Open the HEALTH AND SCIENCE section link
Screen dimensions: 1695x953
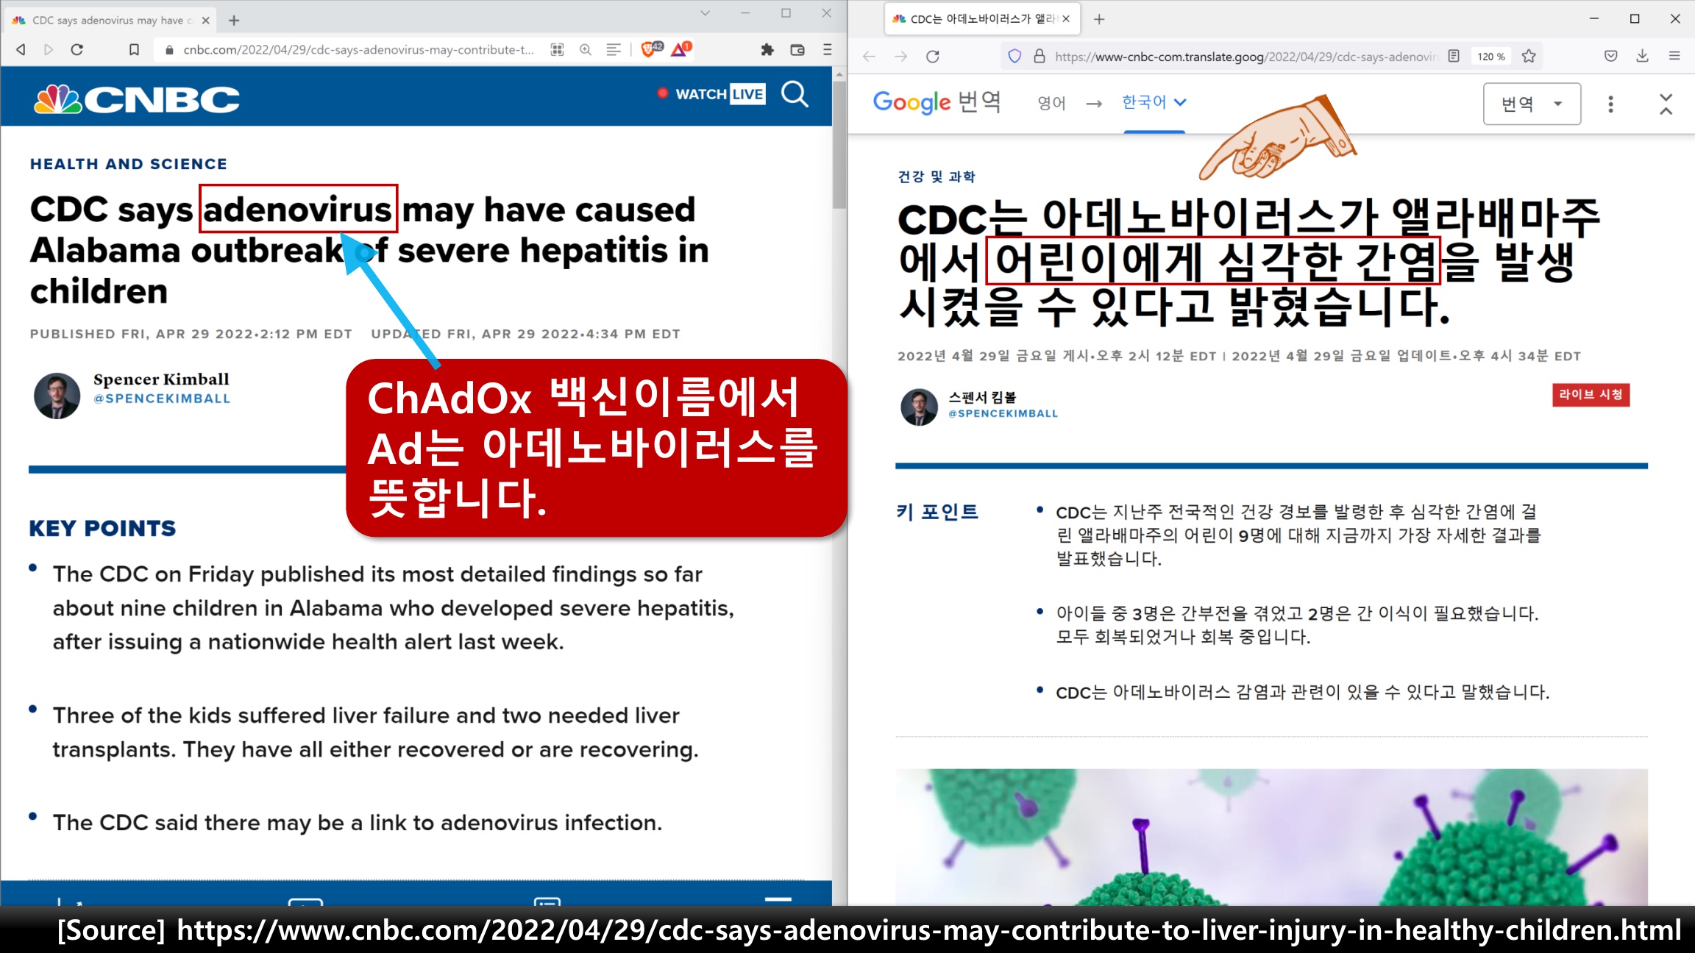tap(129, 163)
